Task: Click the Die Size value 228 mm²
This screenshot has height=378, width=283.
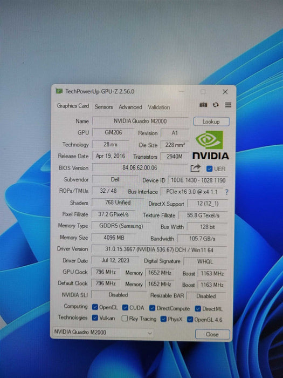Action: (175, 145)
